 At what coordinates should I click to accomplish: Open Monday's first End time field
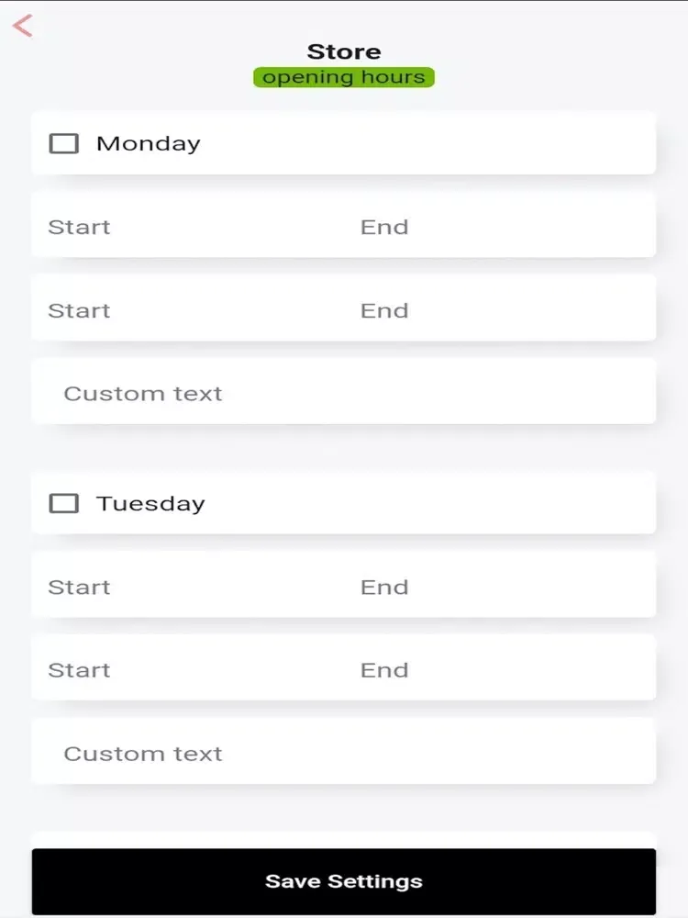pos(500,227)
